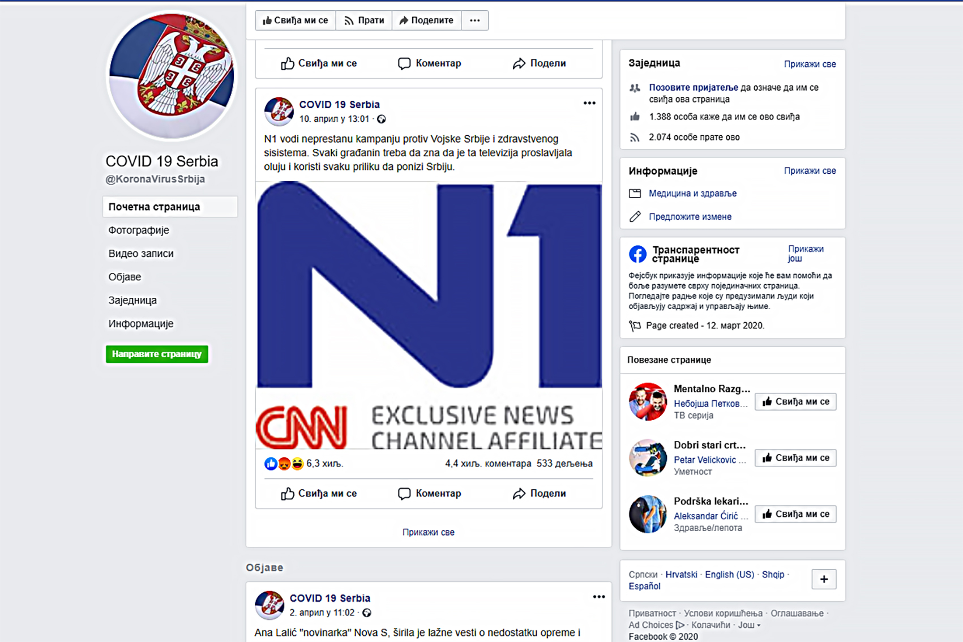Open the plus button to add a language
The width and height of the screenshot is (963, 642).
[x=824, y=579]
